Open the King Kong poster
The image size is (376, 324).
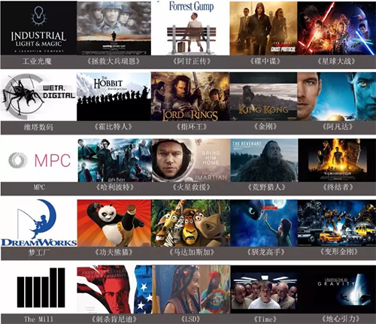[263, 97]
